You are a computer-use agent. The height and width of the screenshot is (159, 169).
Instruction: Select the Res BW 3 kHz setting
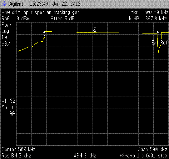click(16, 156)
